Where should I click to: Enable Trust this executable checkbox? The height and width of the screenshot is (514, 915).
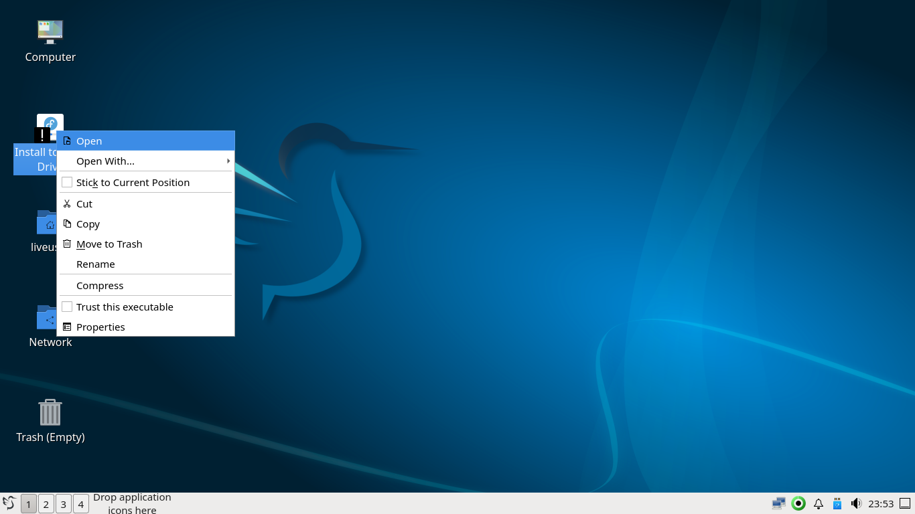point(67,307)
